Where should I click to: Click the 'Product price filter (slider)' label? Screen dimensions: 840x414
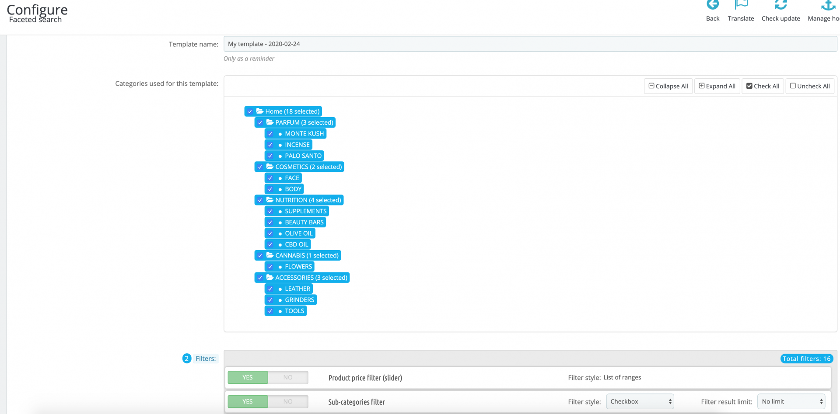(365, 378)
